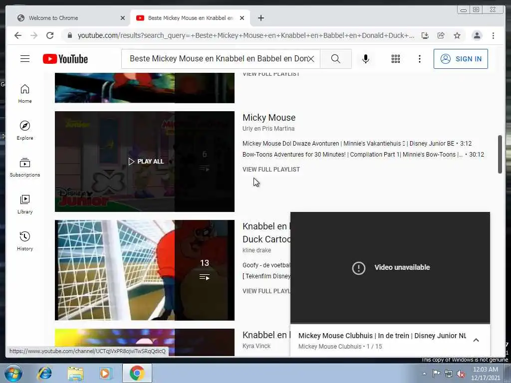Click the Chrome taskbar icon
The height and width of the screenshot is (383, 511).
[137, 373]
